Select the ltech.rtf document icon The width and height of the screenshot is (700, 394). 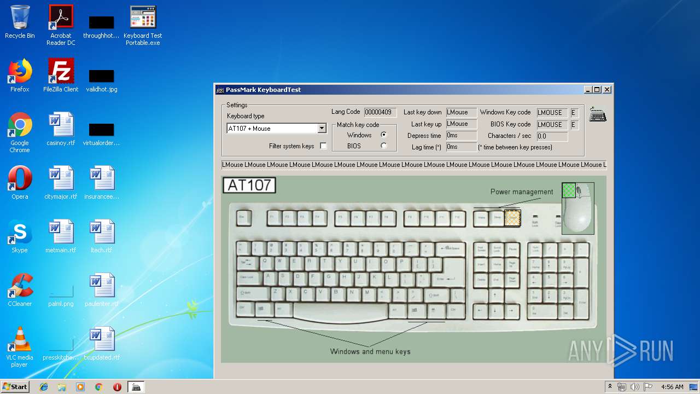[x=102, y=236]
